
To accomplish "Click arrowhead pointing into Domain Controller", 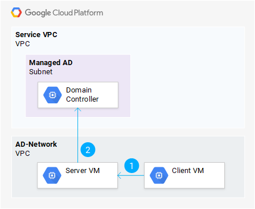I will [x=78, y=110].
